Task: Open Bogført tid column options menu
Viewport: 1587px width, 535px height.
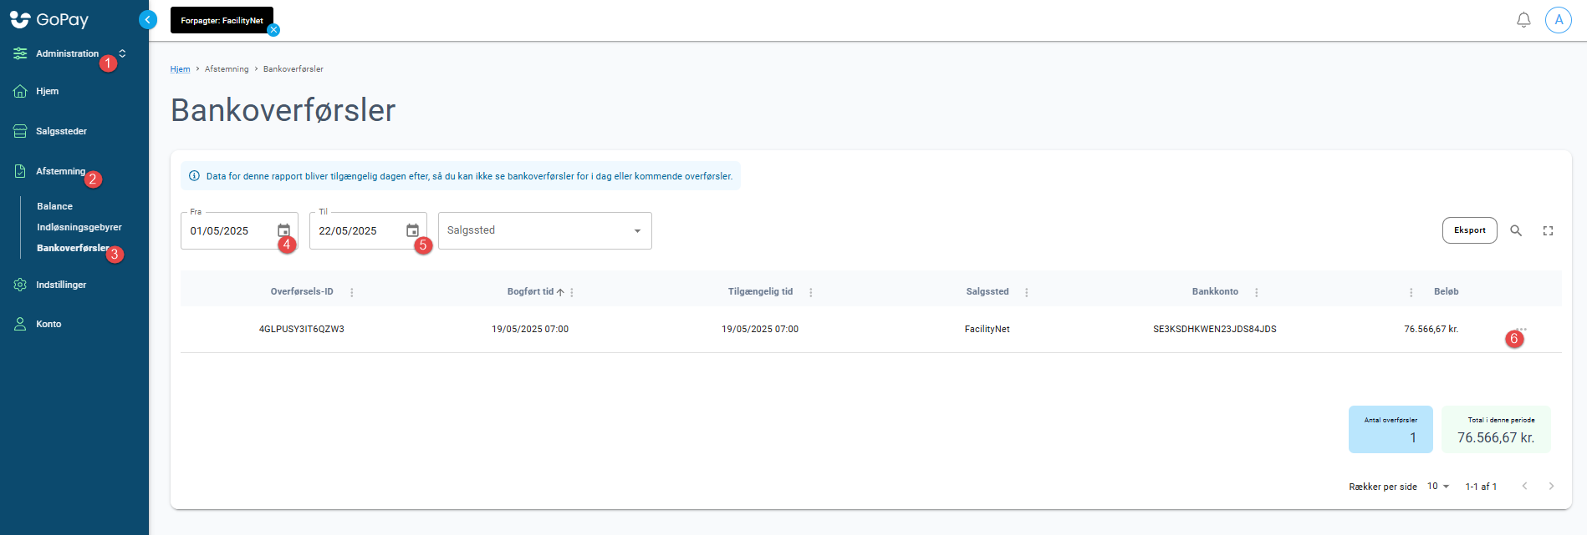Action: (x=572, y=292)
